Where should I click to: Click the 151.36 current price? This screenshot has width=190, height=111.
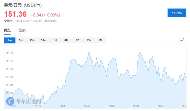(15, 14)
